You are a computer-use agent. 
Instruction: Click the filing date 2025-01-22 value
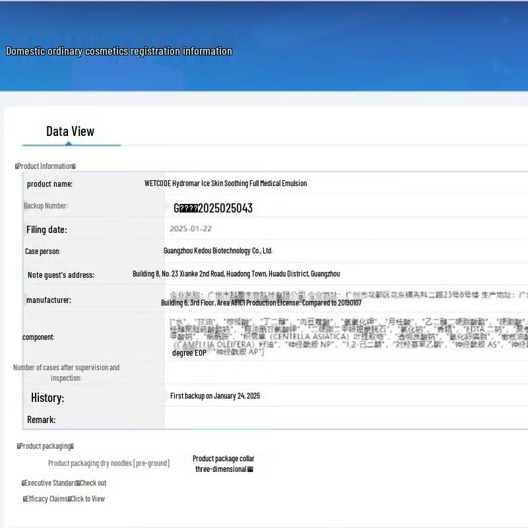[x=189, y=229]
